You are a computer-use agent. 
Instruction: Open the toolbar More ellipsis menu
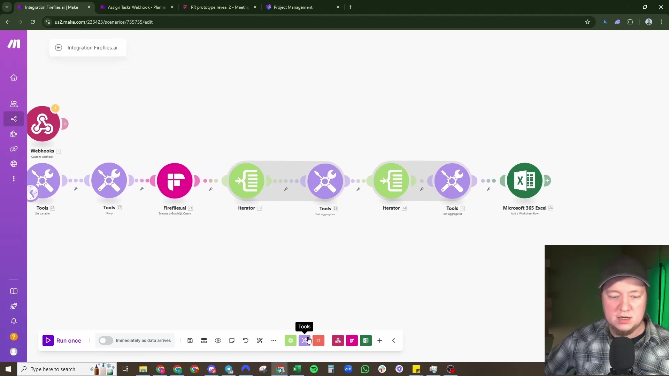(x=274, y=340)
